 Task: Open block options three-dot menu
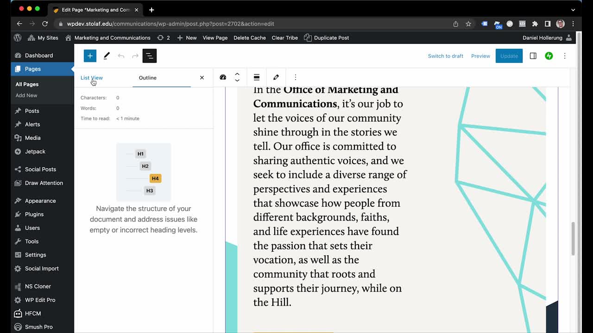point(296,77)
